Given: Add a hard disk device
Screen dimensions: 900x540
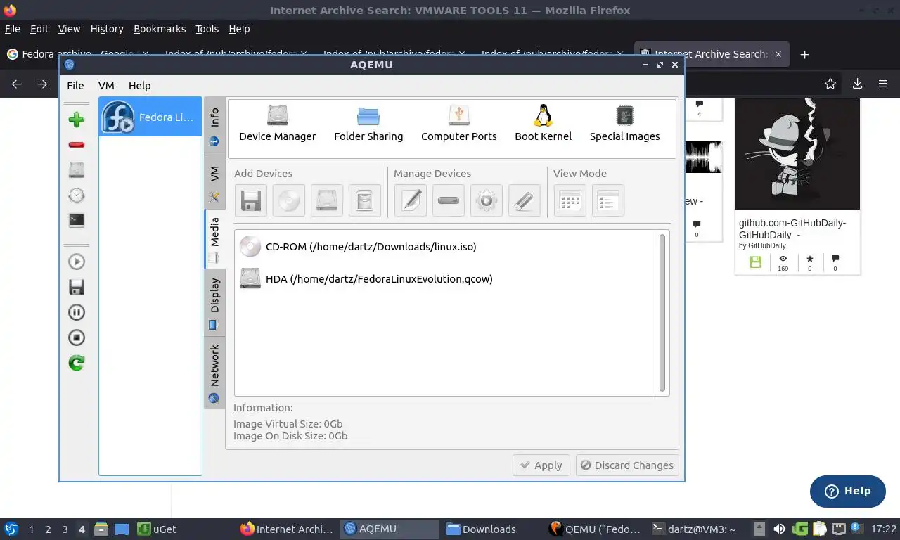Looking at the screenshot, I should click(327, 201).
